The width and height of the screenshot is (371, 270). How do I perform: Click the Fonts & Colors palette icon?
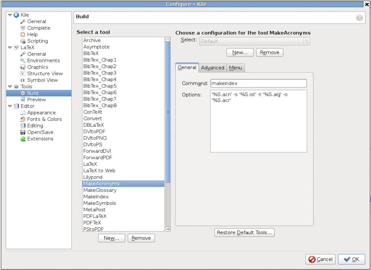[23, 119]
